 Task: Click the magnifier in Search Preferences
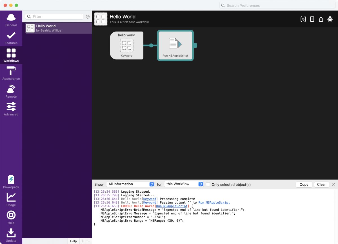(223, 5)
